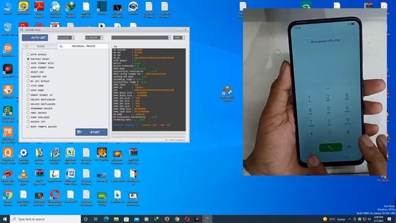Image resolution: width=396 pixels, height=223 pixels.
Task: Open the orange Quick Heal Q icon
Action: tap(8, 156)
